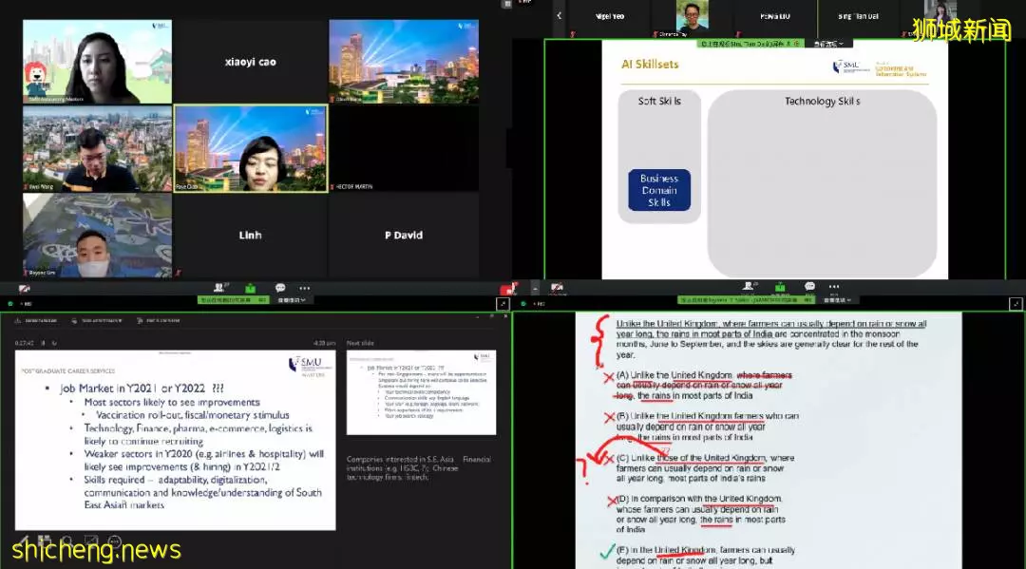This screenshot has width=1026, height=569.
Task: Open Display Settings menu in presenter view
Action: [96, 320]
